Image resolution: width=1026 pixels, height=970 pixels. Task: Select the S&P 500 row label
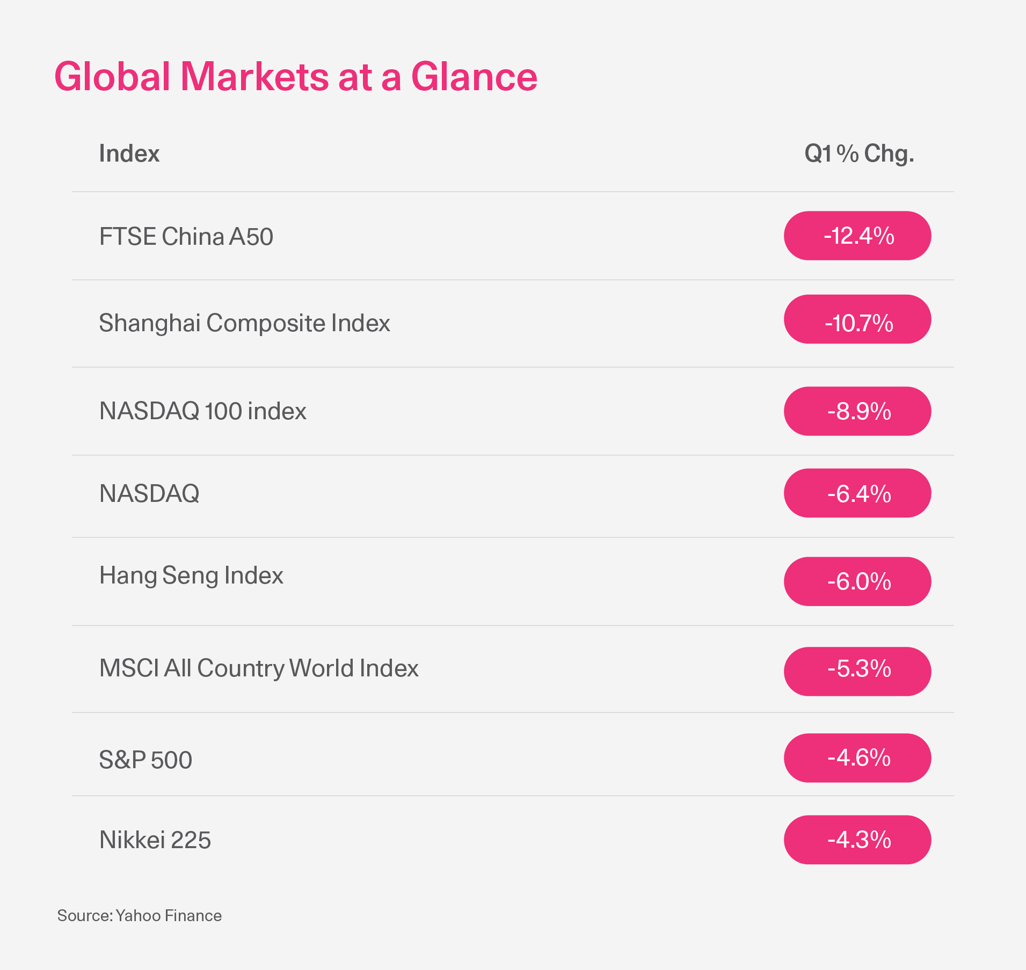[145, 760]
